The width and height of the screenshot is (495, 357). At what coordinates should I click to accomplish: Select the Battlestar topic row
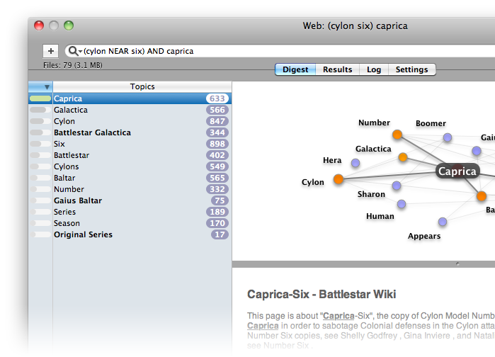pyautogui.click(x=130, y=155)
